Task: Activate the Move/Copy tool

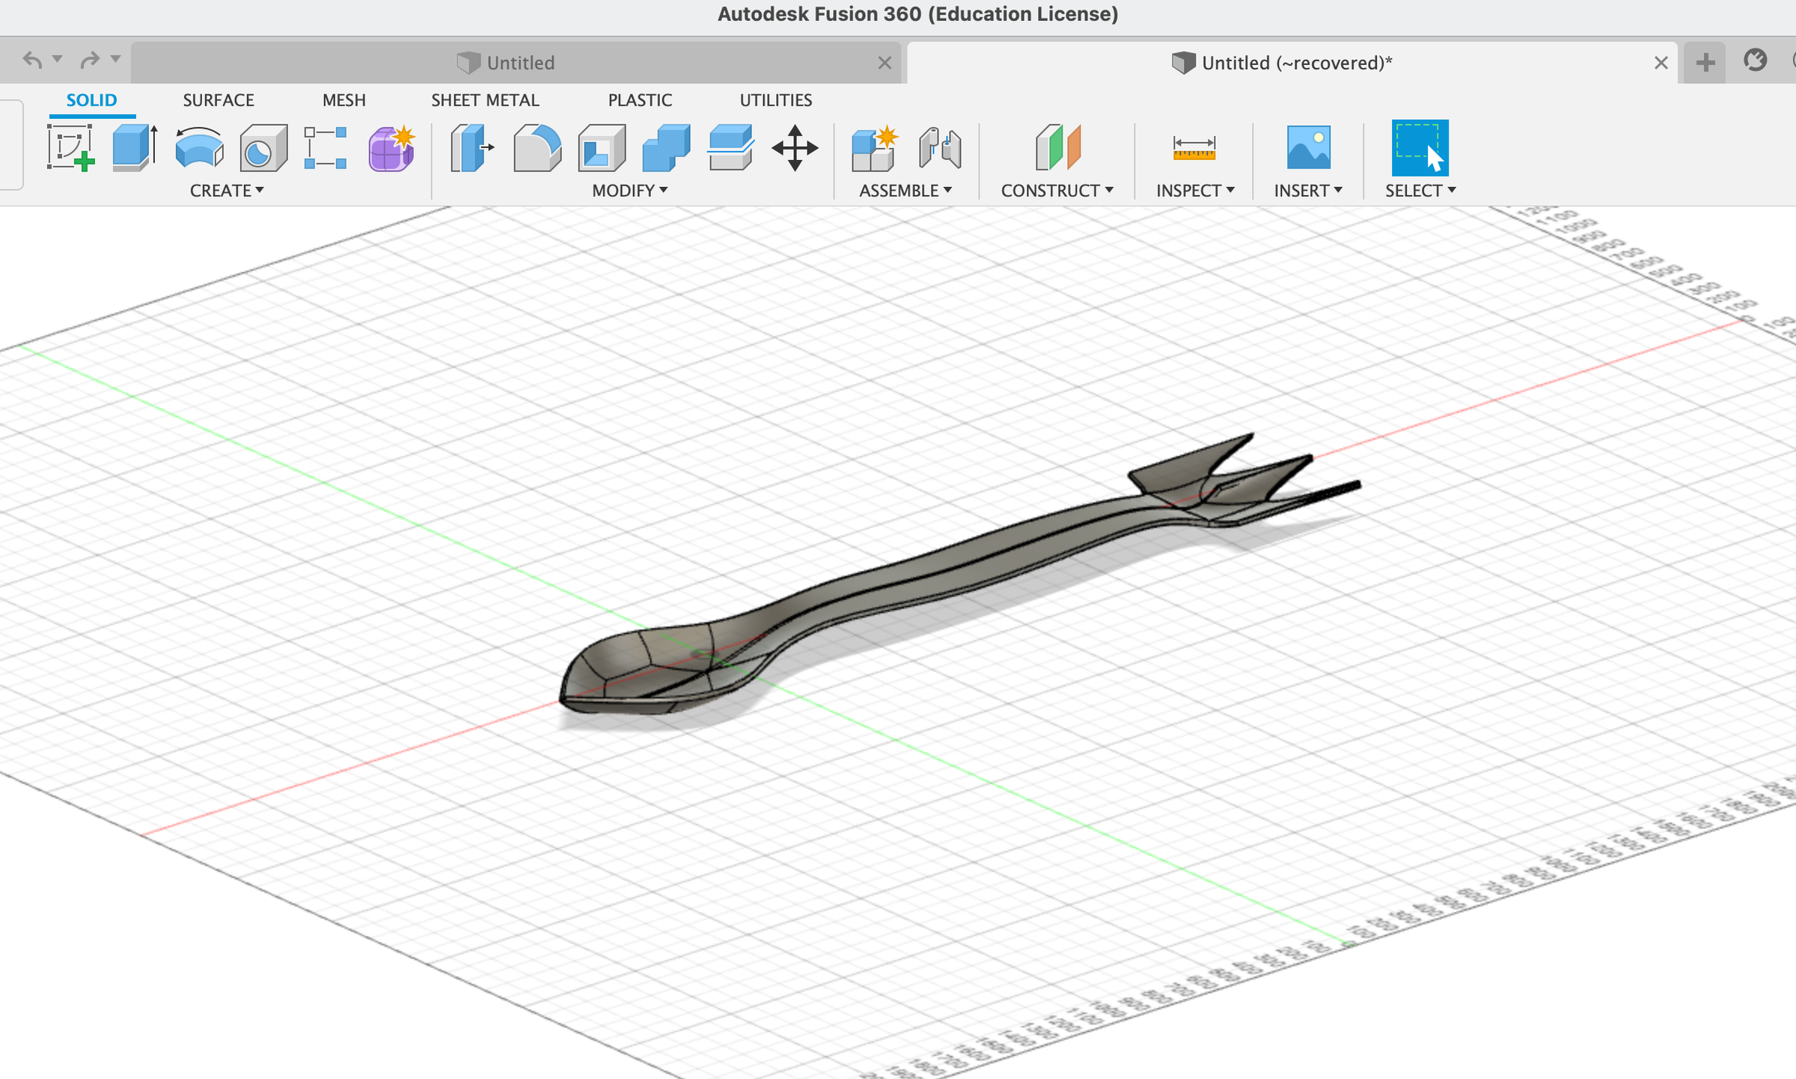Action: tap(793, 147)
